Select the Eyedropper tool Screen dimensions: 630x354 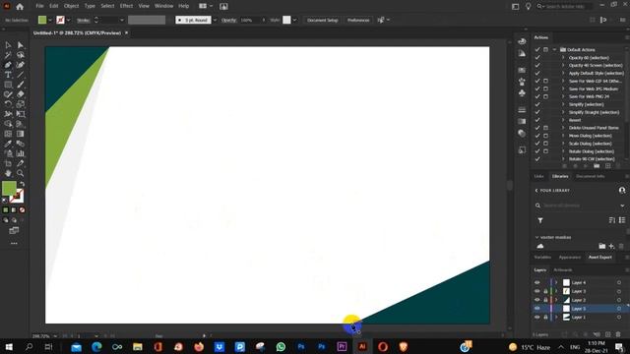(8, 144)
